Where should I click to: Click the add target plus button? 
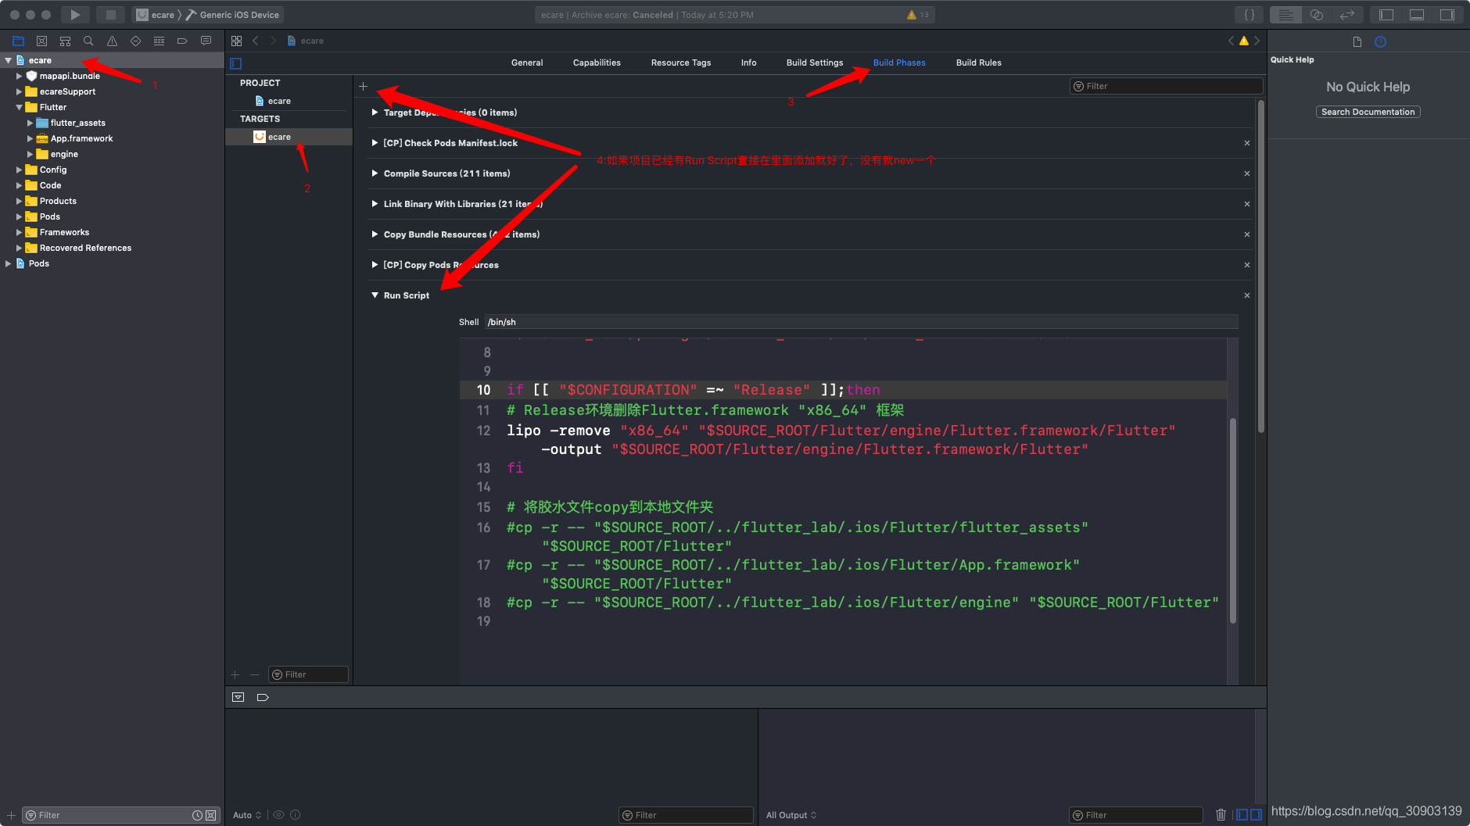coord(235,674)
